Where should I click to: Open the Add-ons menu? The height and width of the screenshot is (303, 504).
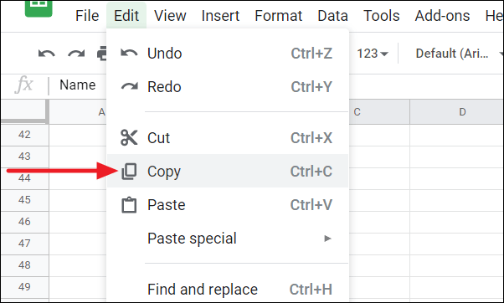(442, 15)
